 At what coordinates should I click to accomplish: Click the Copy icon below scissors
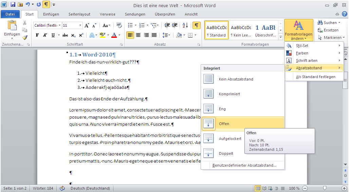point(24,30)
